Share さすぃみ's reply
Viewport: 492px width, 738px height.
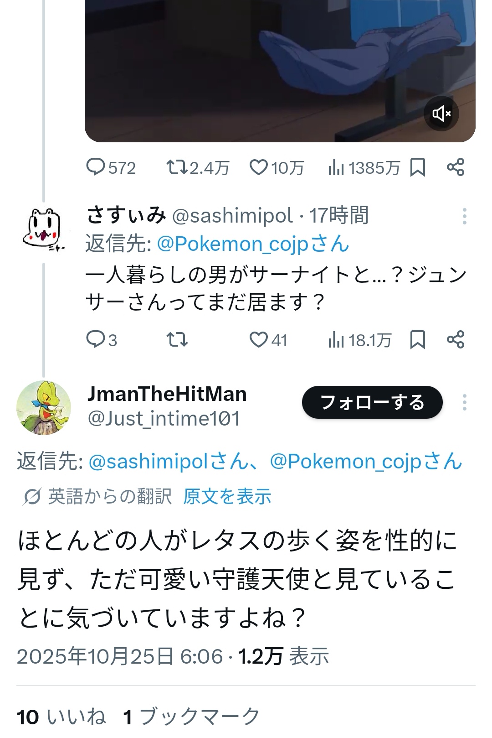coord(455,340)
